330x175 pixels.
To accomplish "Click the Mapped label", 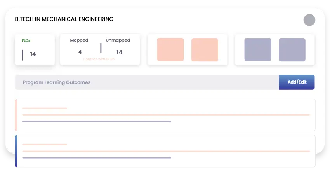I will (79, 40).
